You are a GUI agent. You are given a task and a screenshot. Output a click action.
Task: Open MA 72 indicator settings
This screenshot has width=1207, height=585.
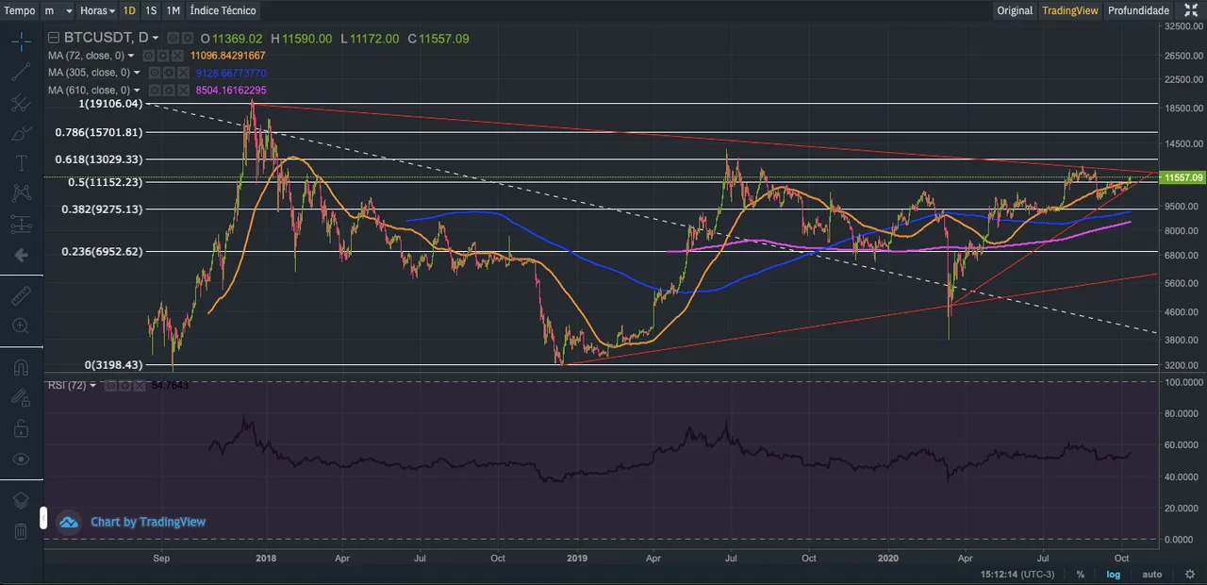(x=163, y=56)
